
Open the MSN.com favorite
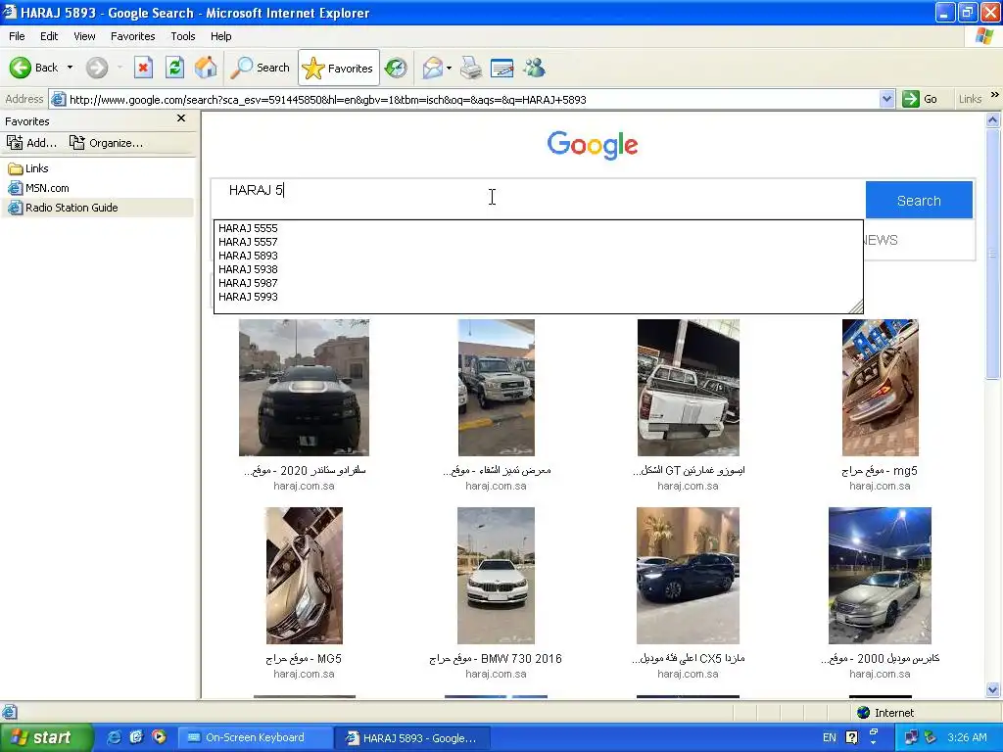(x=38, y=188)
